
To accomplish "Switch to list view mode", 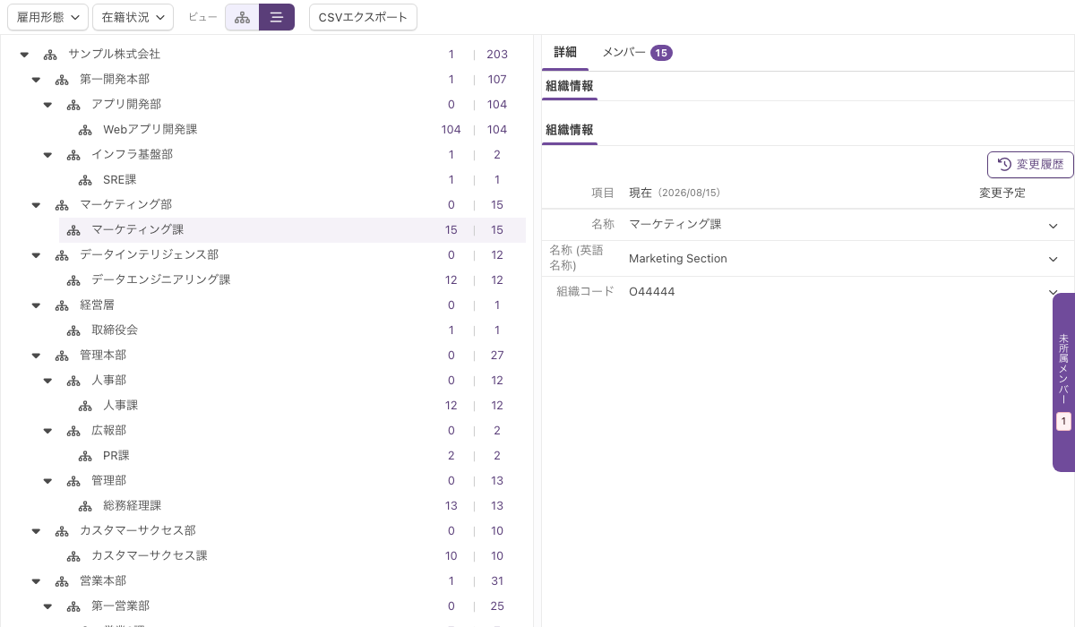I will (x=277, y=17).
